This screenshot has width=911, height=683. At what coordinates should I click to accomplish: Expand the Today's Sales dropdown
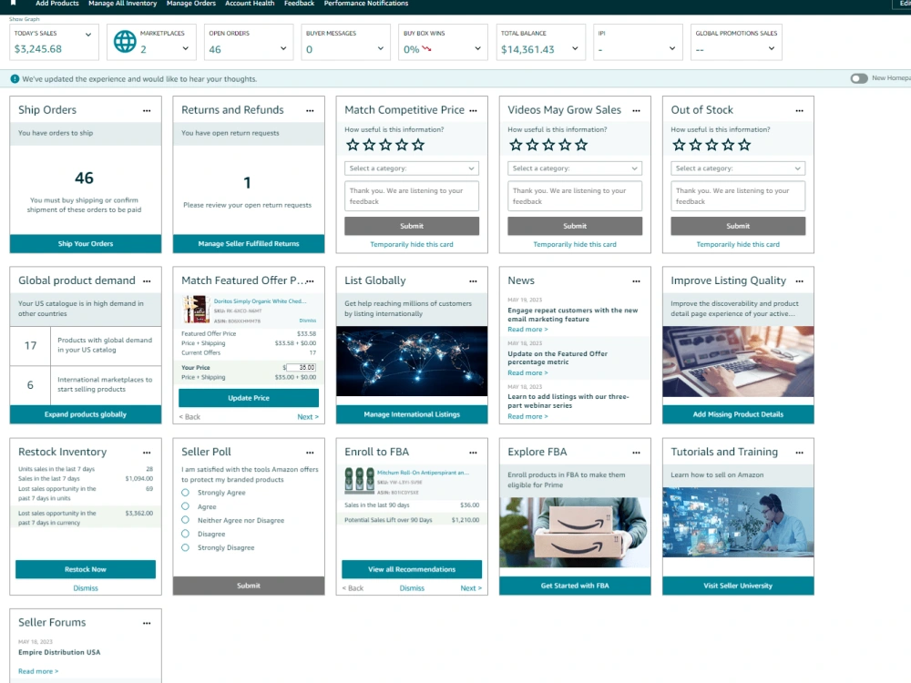[88, 35]
